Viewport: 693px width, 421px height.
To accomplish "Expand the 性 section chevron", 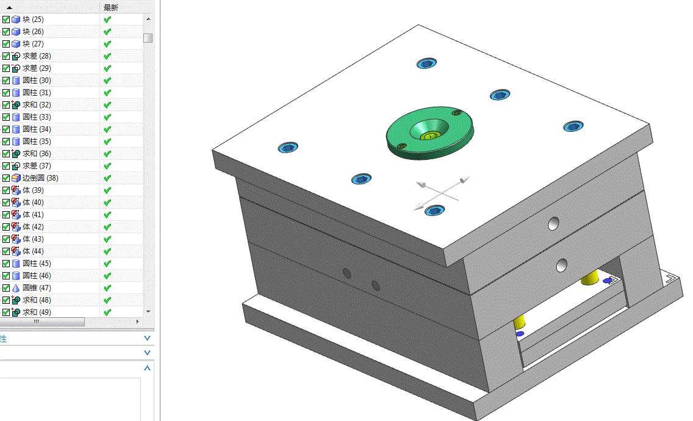I will 148,338.
